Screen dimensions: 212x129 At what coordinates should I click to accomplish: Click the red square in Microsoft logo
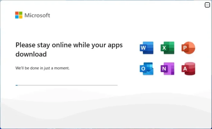(x=17, y=13)
